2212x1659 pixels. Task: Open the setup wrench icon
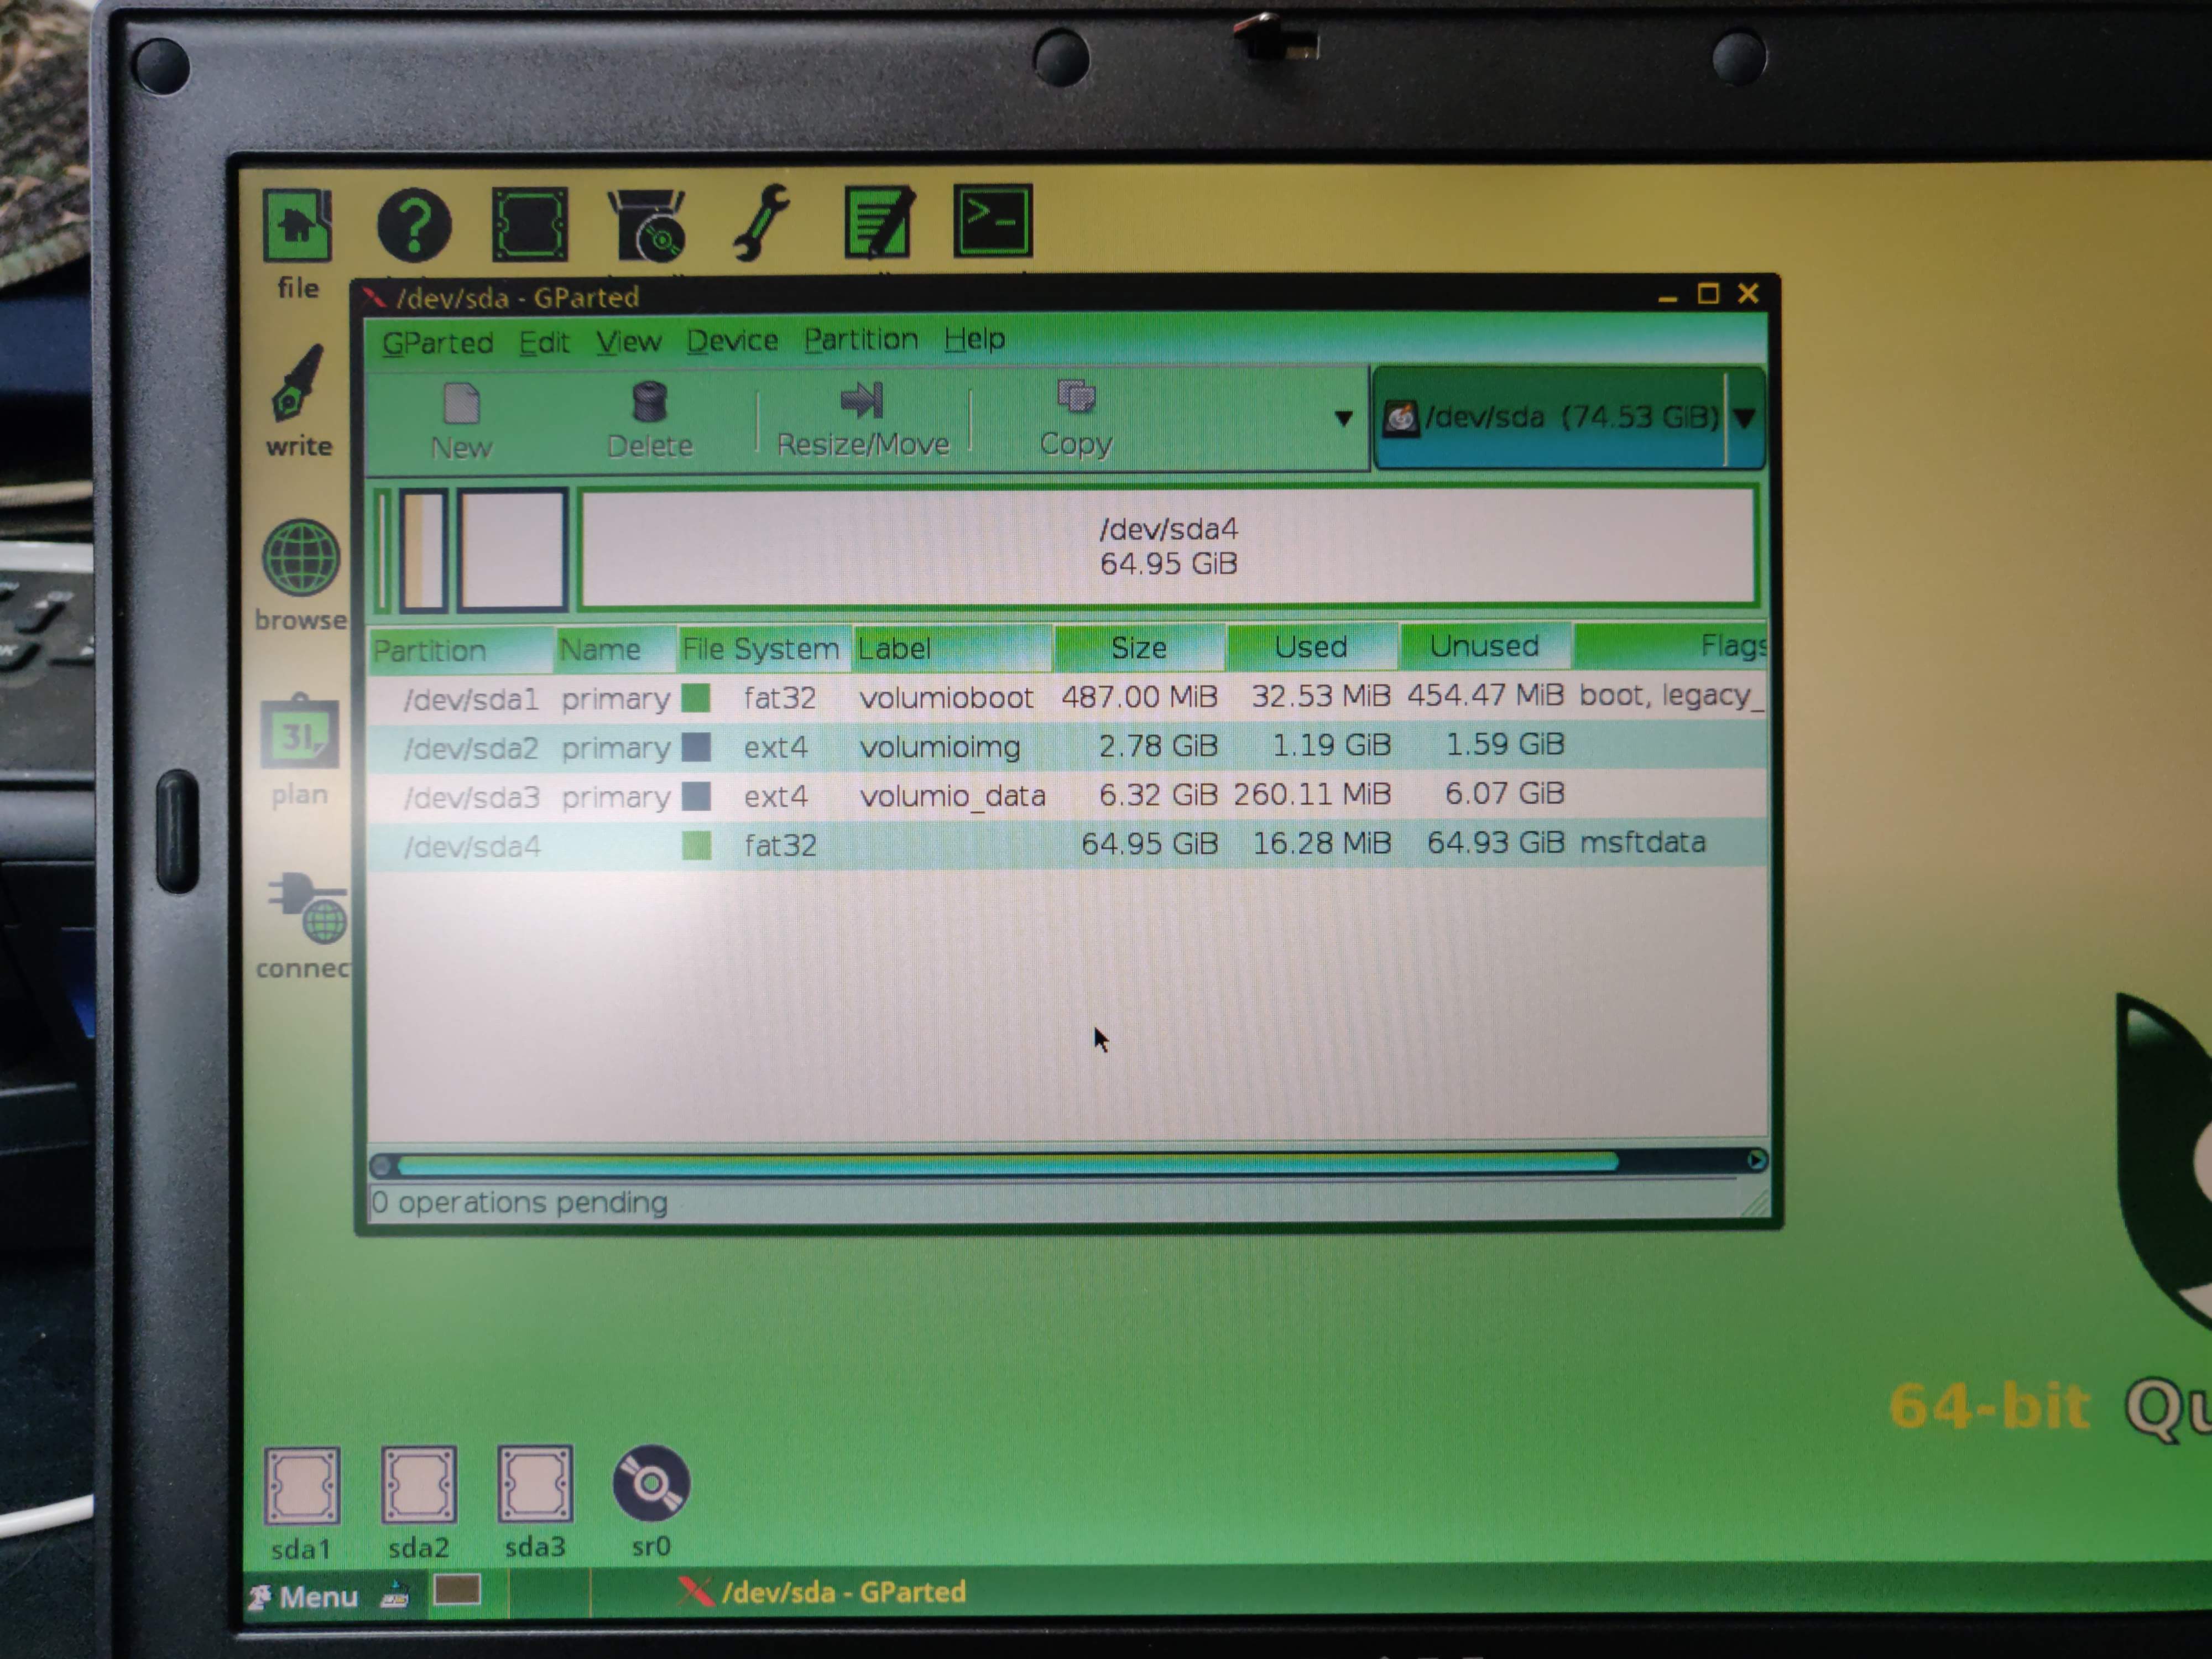pyautogui.click(x=762, y=222)
